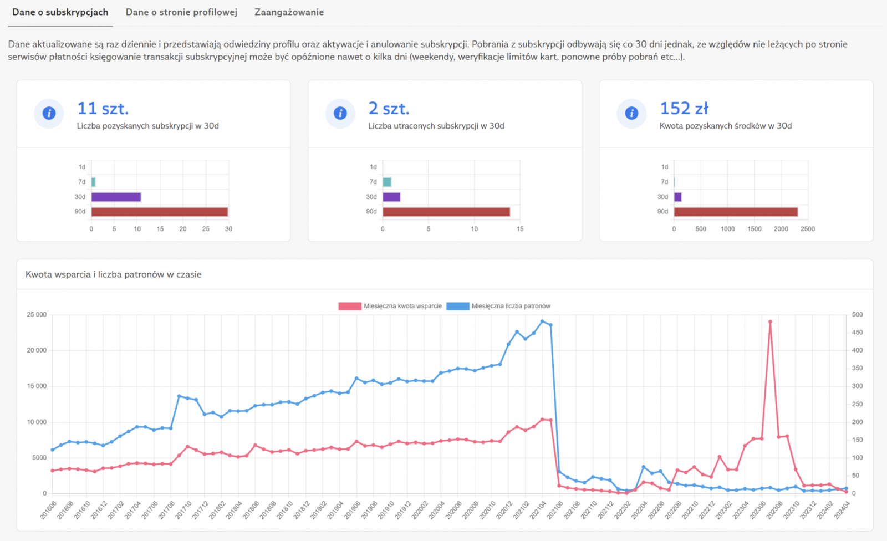This screenshot has width=887, height=541.
Task: Click the 90d bar in funds gained chart
Action: click(736, 212)
